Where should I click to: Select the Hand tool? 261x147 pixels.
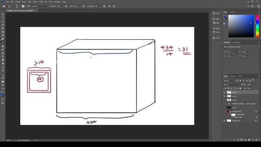pos(3,82)
